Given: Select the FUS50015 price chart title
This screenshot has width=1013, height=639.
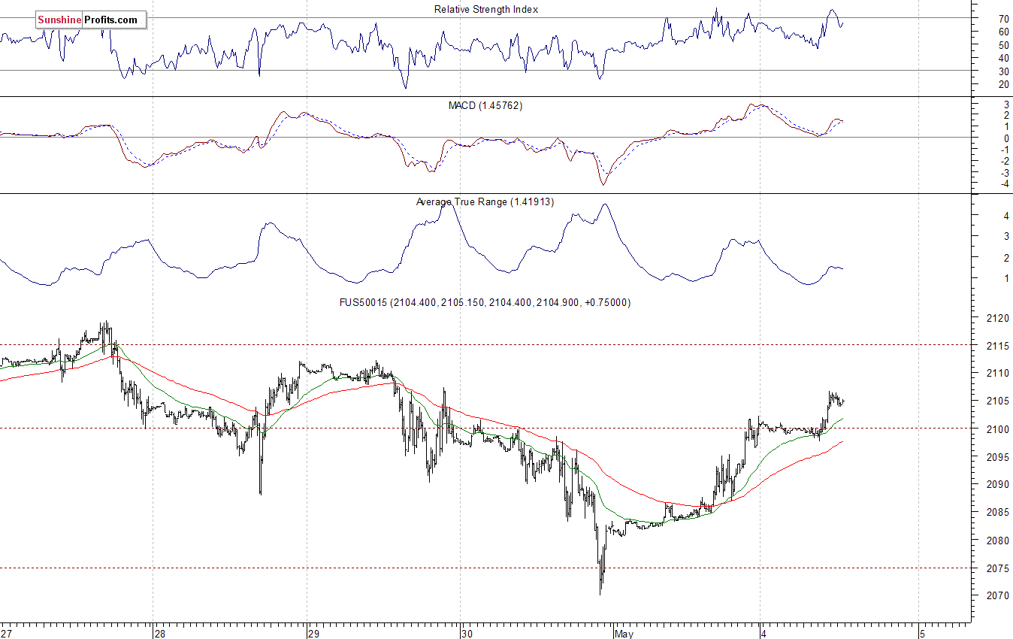Looking at the screenshot, I should [x=485, y=303].
